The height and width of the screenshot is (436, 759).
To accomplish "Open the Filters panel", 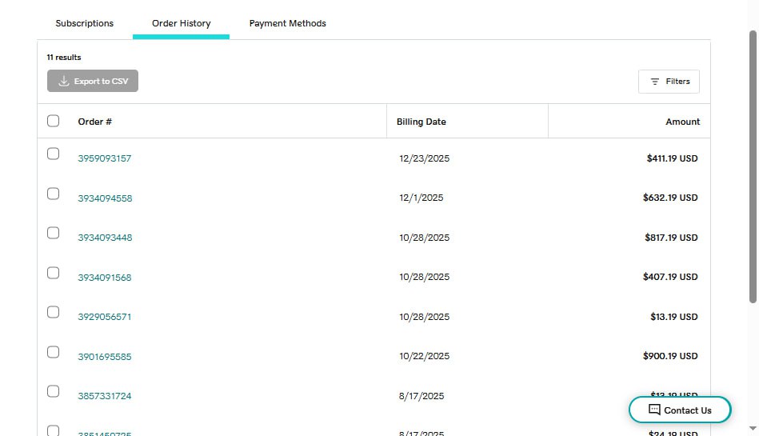I will [x=669, y=82].
